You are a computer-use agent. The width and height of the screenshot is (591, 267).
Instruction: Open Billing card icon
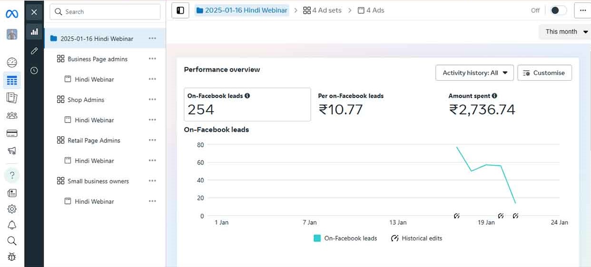(12, 133)
